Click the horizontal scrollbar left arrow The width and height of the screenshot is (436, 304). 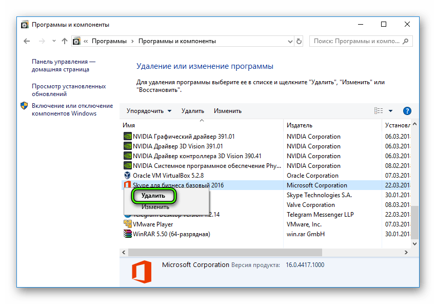[x=124, y=253]
